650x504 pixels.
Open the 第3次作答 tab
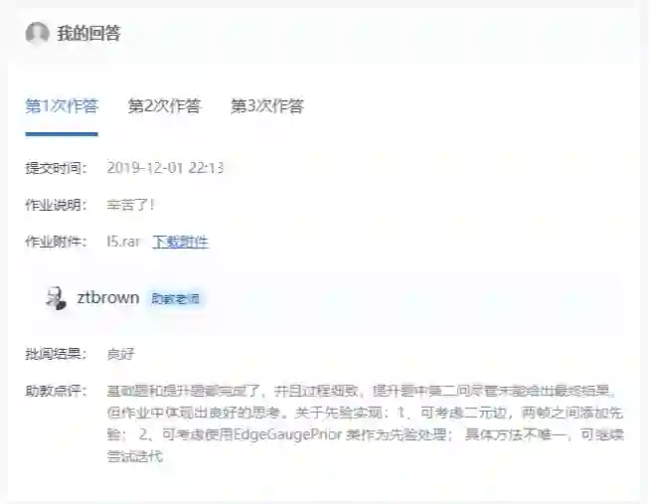coord(267,106)
